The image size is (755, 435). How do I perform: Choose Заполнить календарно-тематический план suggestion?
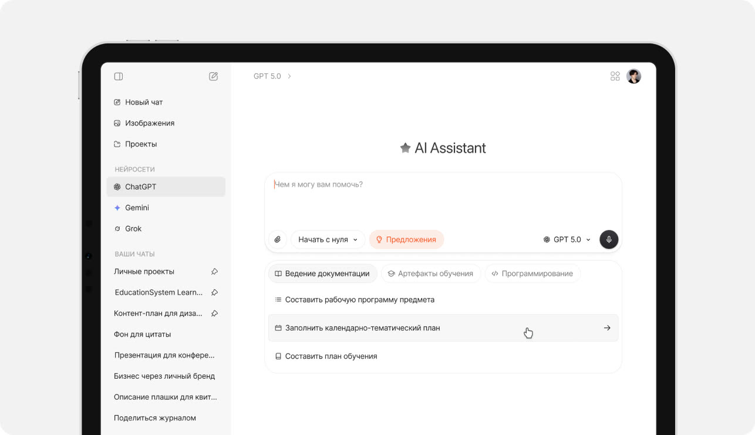pyautogui.click(x=443, y=328)
